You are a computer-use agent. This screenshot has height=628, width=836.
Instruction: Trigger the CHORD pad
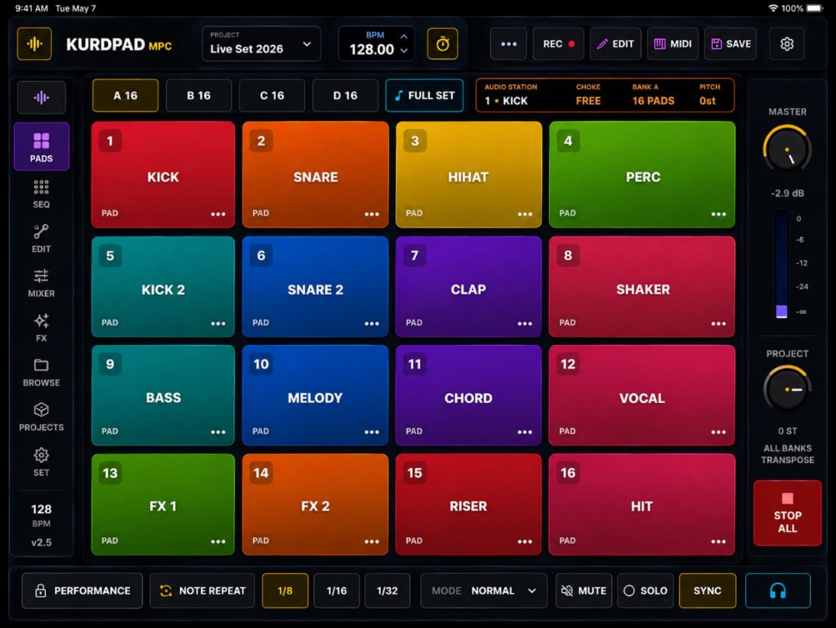(468, 396)
